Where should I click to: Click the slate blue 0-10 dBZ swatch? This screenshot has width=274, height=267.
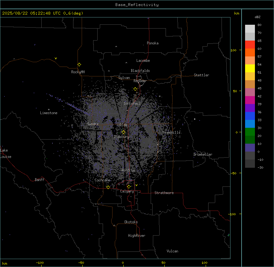click(x=250, y=148)
